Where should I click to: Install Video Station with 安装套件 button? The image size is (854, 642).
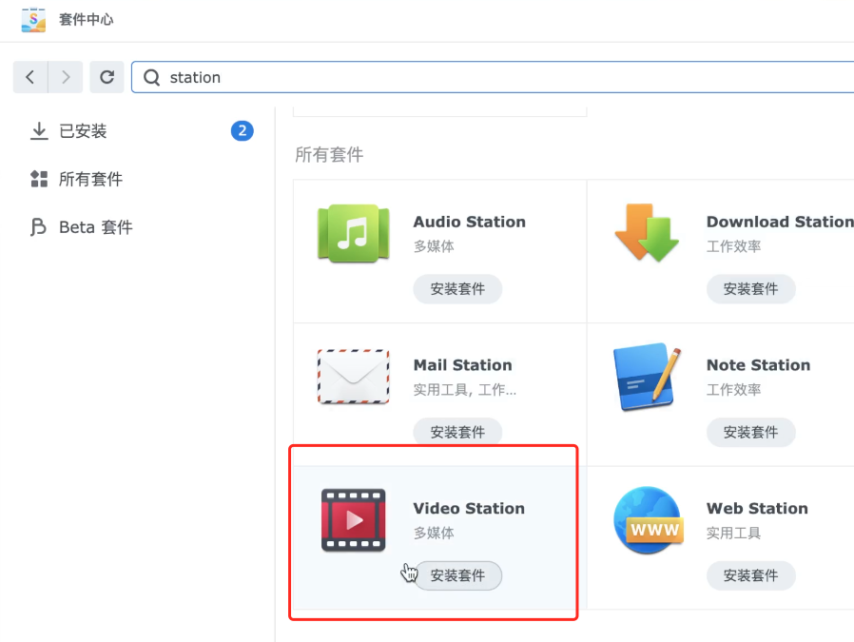[x=457, y=575]
